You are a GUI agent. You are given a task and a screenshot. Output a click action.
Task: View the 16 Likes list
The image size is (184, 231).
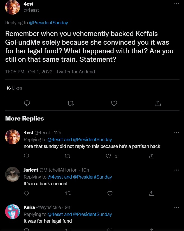(x=14, y=88)
